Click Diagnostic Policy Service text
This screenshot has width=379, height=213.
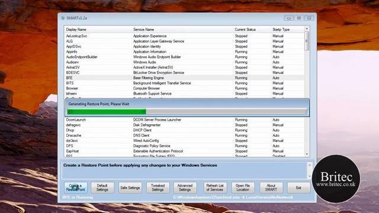[x=152, y=146]
